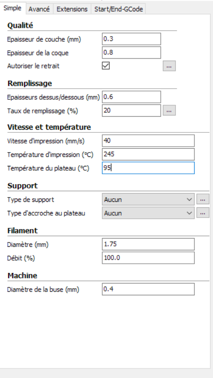213x378 pixels.
Task: Expand the Type d'accroche au plateau dropdown
Action: click(148, 213)
